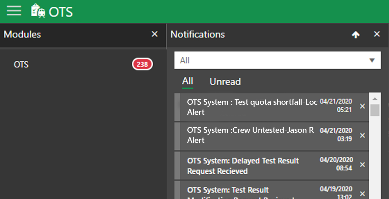The height and width of the screenshot is (199, 389).
Task: Click the dropdown arrow in notification filter
Action: 372,60
